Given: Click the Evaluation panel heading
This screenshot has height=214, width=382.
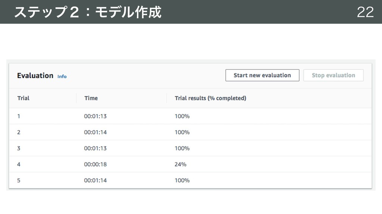Looking at the screenshot, I should coord(35,75).
